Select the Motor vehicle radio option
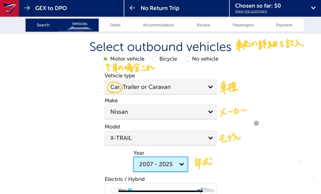 pos(105,59)
